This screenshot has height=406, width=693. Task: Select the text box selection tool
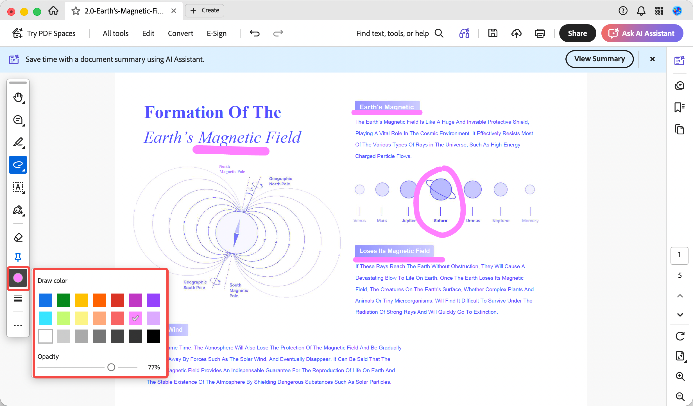[18, 188]
